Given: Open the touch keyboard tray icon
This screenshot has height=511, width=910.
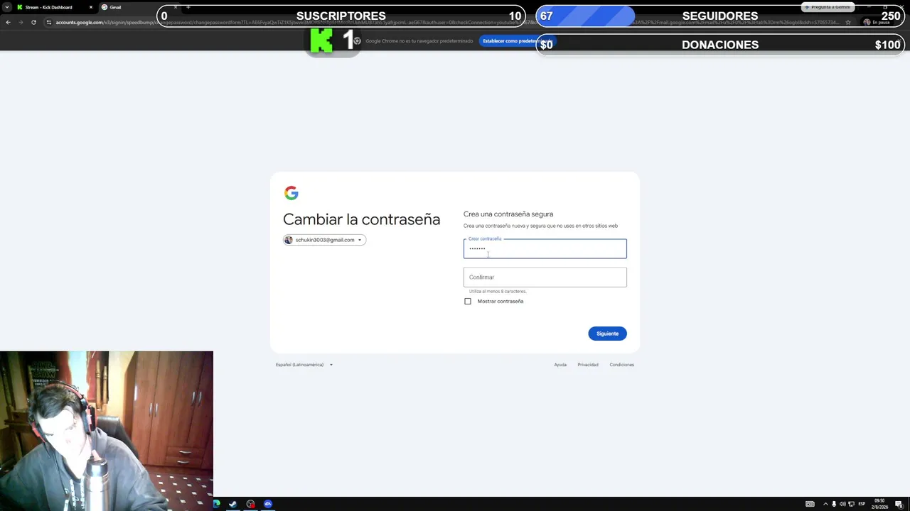Looking at the screenshot, I should coord(810,504).
